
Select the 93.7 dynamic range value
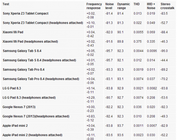[120, 126]
